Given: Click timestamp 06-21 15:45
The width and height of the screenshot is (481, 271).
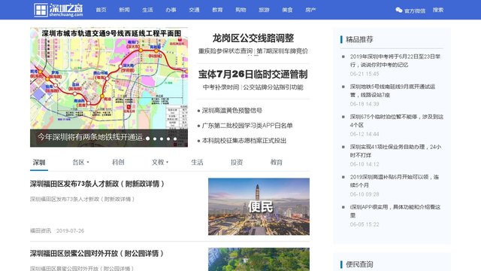Looking at the screenshot, I should 365,74.
